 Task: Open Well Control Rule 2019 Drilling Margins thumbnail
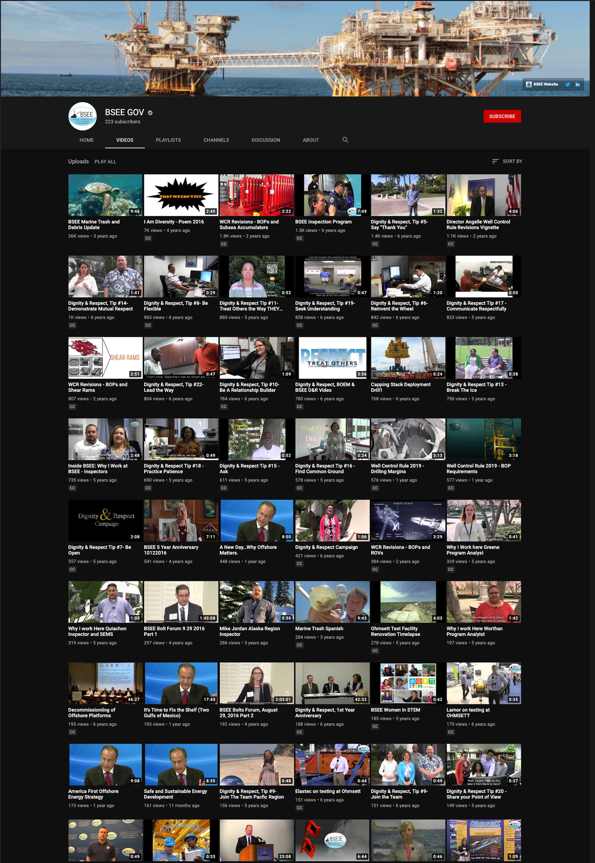pyautogui.click(x=408, y=439)
